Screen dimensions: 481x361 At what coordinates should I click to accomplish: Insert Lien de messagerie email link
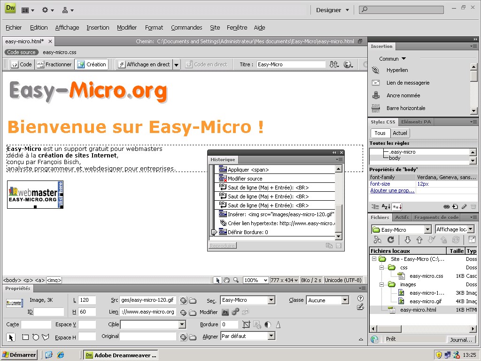point(408,83)
